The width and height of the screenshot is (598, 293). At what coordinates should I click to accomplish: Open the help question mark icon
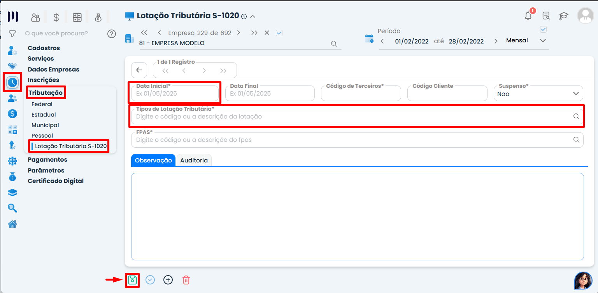112,34
